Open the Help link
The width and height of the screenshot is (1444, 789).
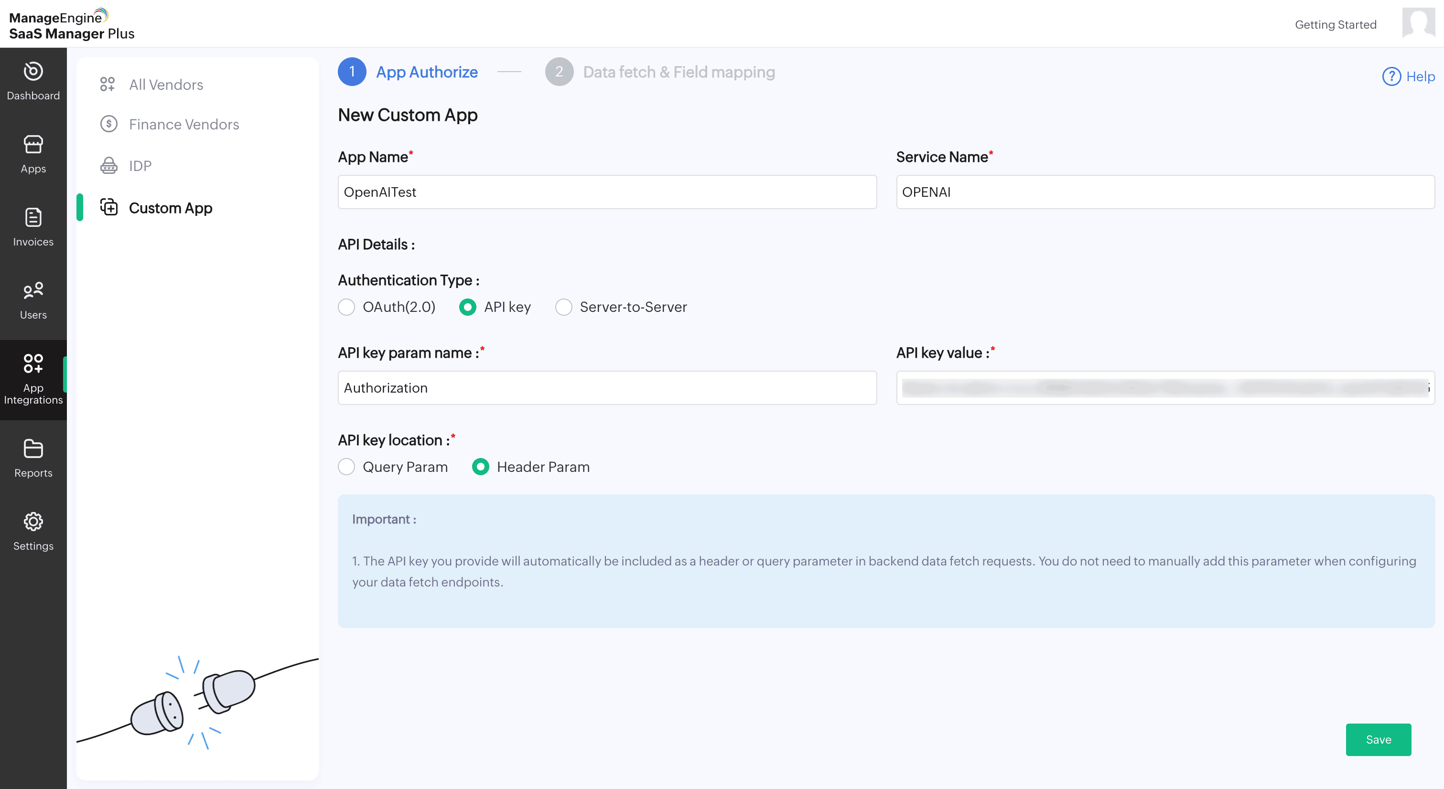click(1409, 76)
